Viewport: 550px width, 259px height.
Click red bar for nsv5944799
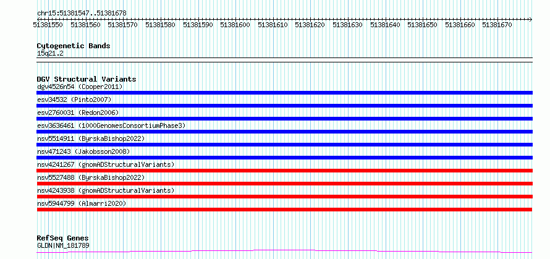coord(284,210)
